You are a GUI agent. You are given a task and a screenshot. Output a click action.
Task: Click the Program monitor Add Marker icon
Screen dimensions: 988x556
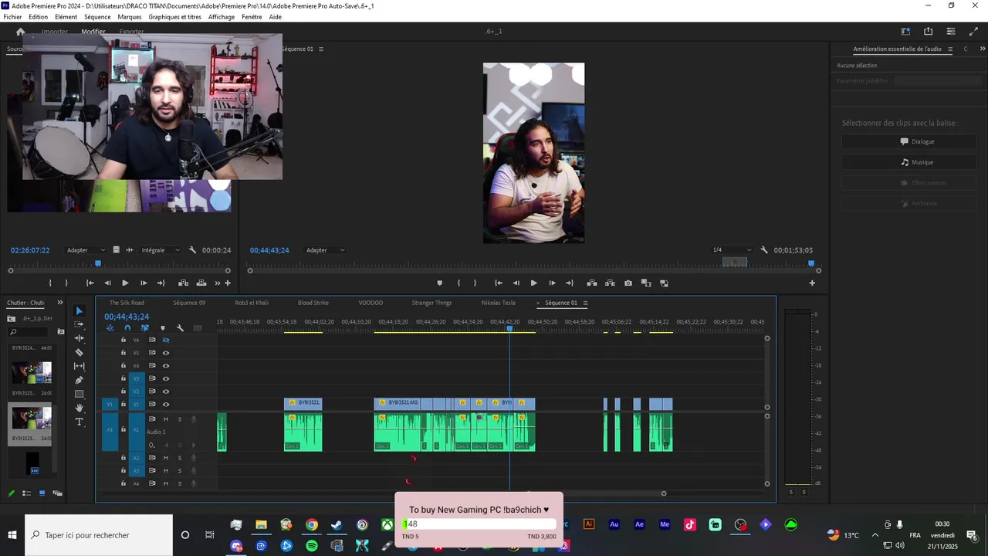[x=439, y=283]
